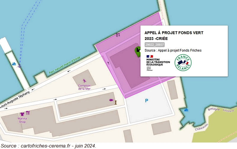Click the Marina Shop label
This screenshot has height=149, width=237.
click(x=22, y=120)
